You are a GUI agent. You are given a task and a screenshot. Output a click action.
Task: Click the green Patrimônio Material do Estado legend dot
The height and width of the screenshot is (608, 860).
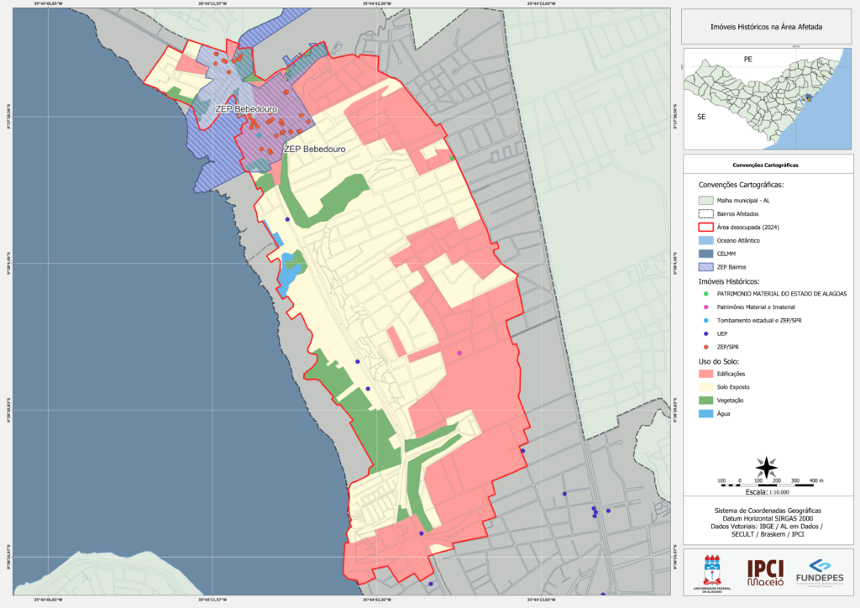pyautogui.click(x=705, y=294)
